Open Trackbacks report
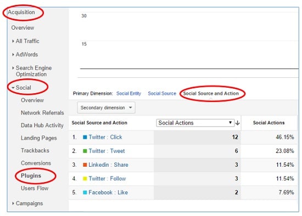 click(x=35, y=150)
